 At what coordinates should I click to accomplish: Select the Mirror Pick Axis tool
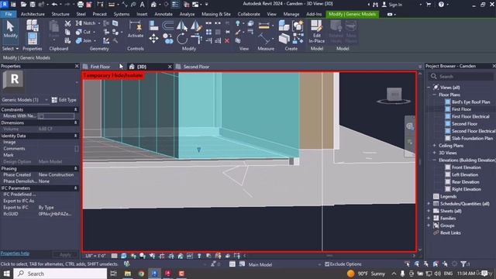click(182, 26)
